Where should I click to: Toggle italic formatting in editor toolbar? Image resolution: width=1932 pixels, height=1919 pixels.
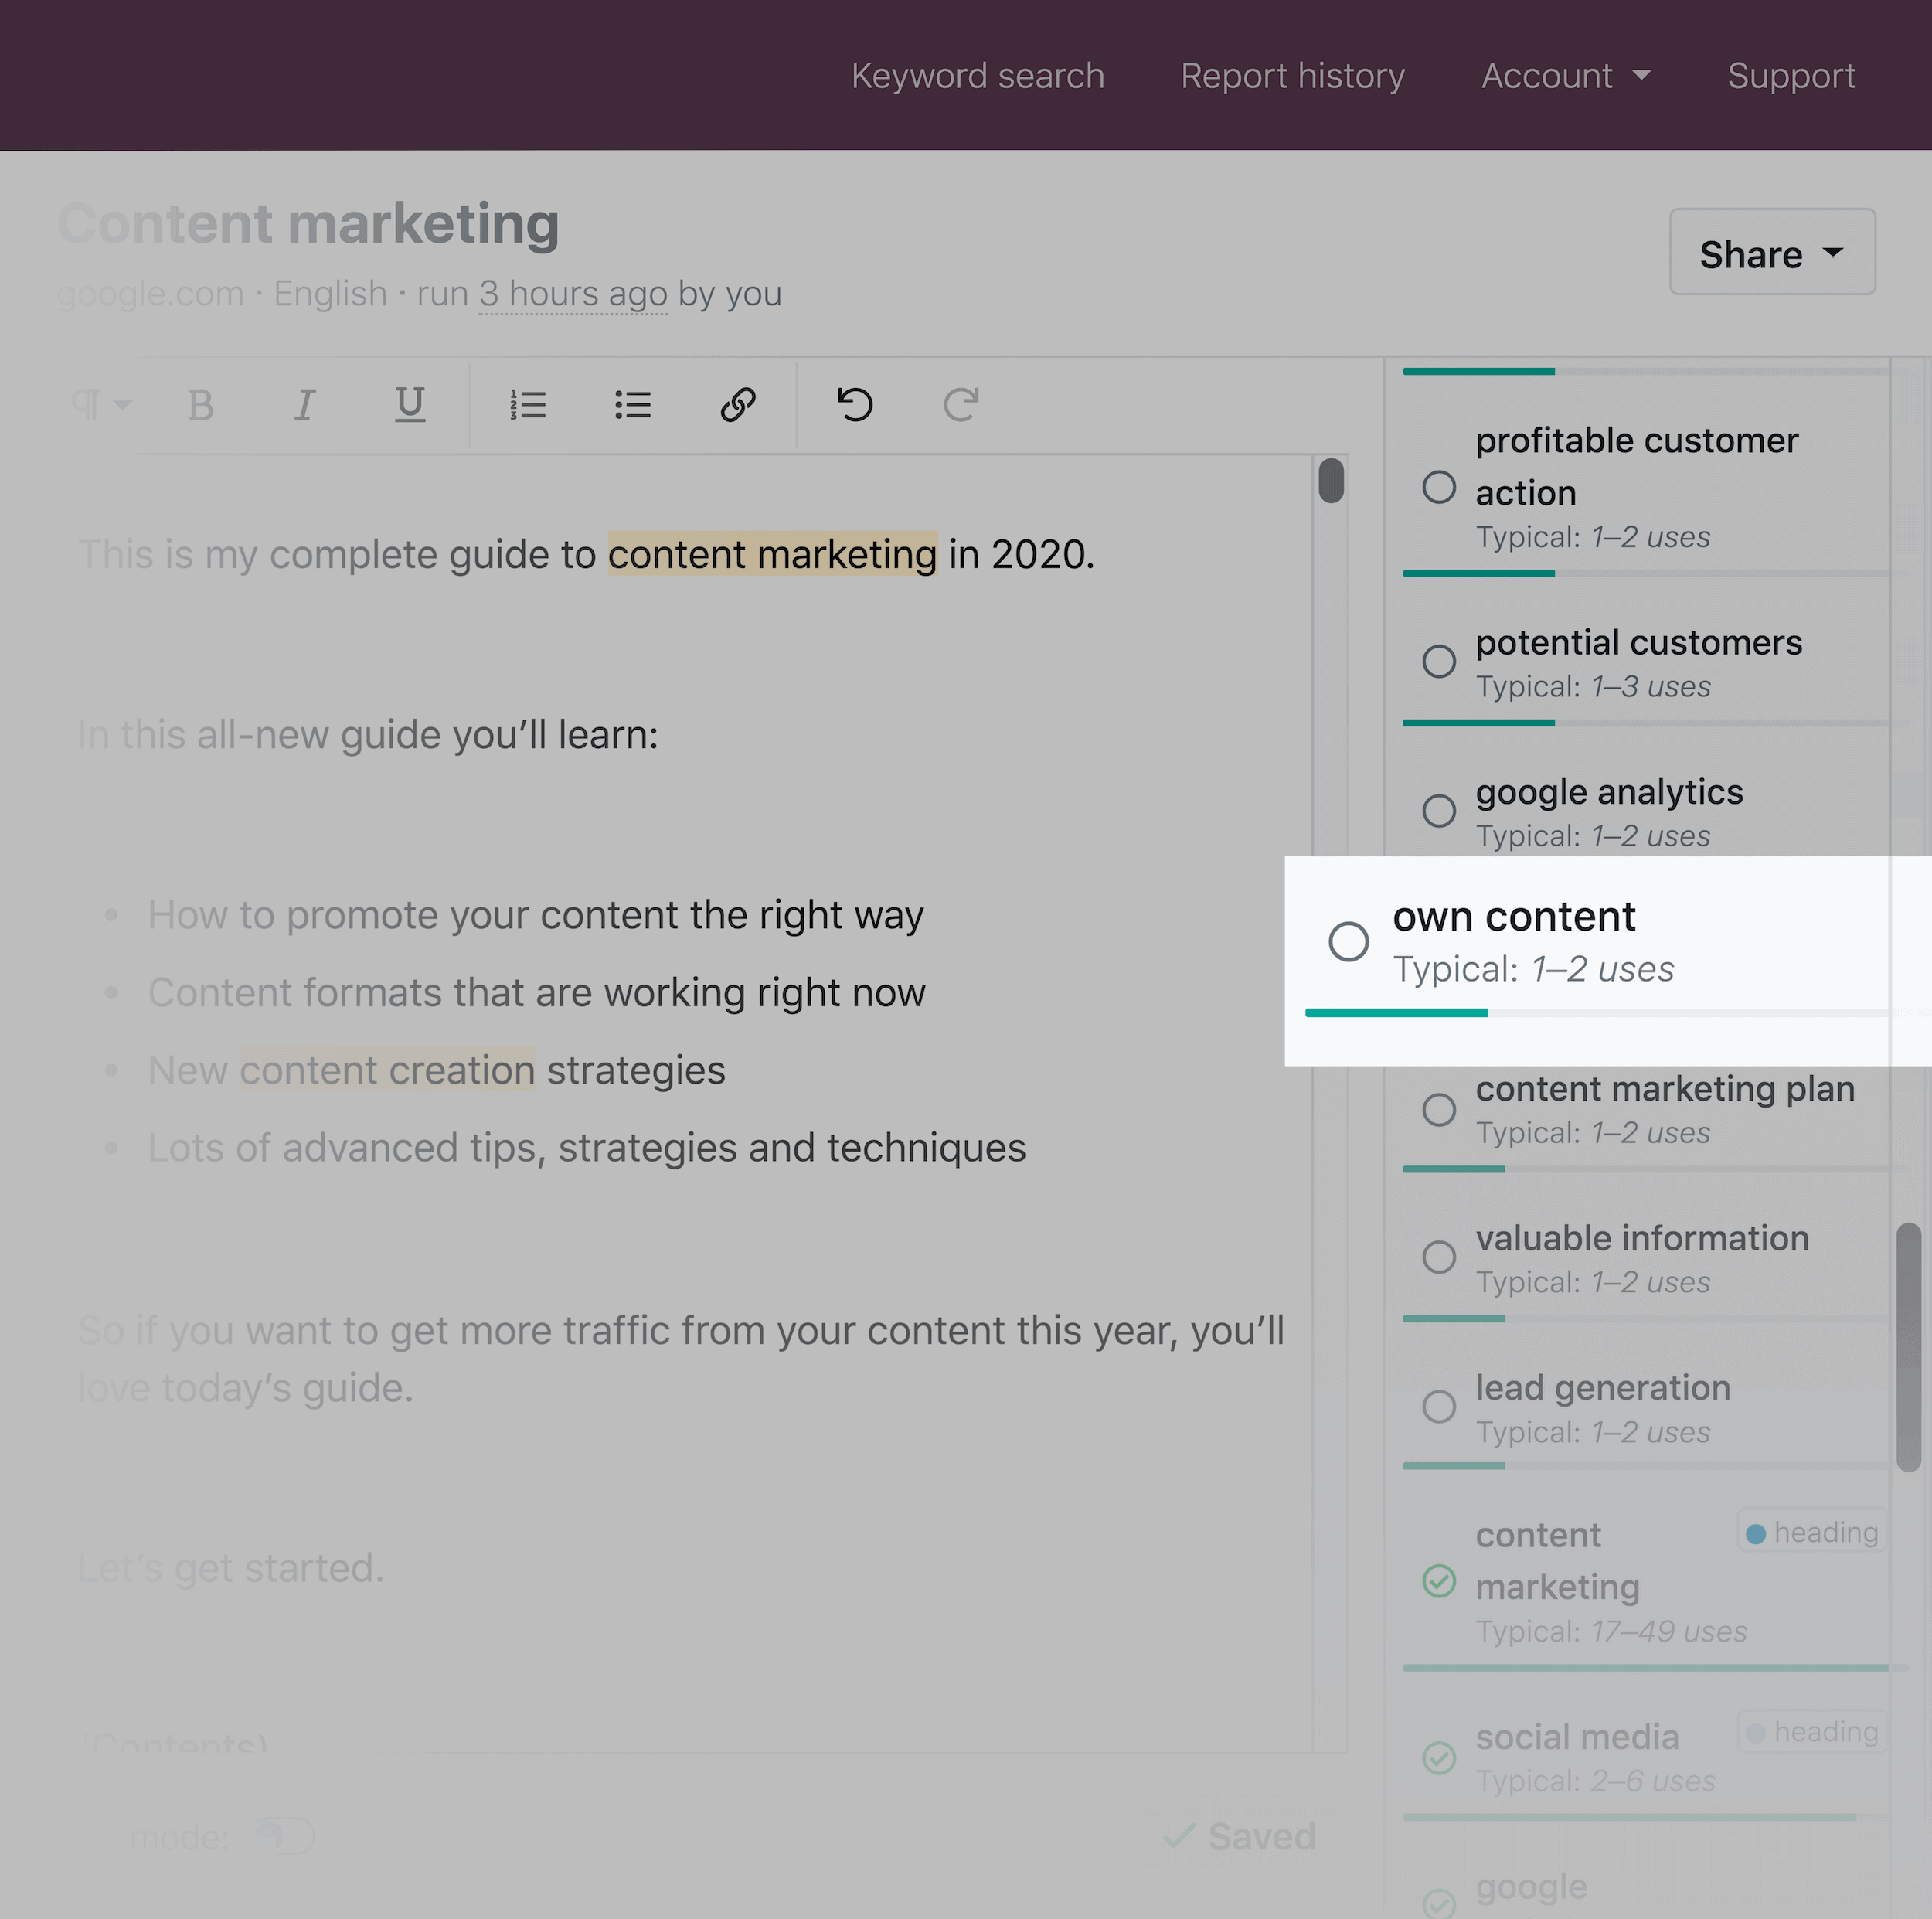pyautogui.click(x=305, y=406)
